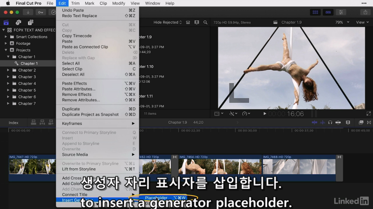Choose Copy Timecode menu item
This screenshot has height=209, width=373.
point(98,36)
